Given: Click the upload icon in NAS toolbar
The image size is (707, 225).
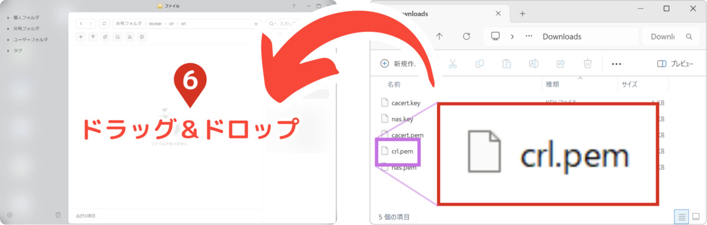Looking at the screenshot, I should 93,37.
